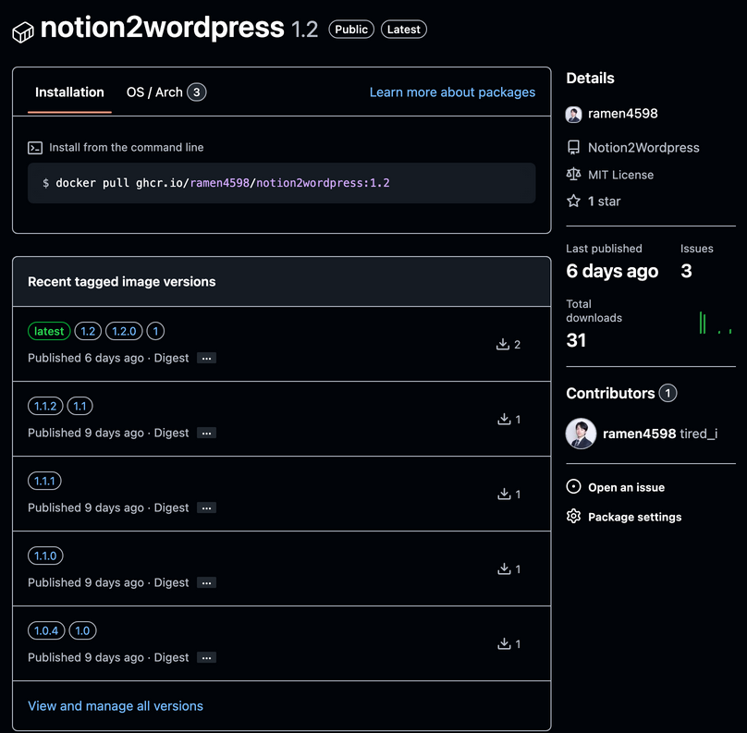Click download icon on the 1.1.0 version row
The image size is (747, 733).
504,568
